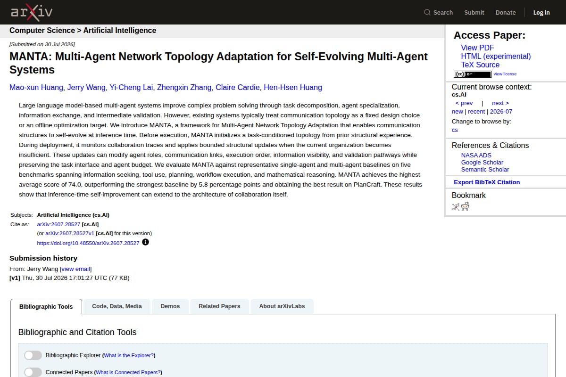Image resolution: width=566 pixels, height=377 pixels.
Task: Open TeX Source link
Action: coord(480,65)
